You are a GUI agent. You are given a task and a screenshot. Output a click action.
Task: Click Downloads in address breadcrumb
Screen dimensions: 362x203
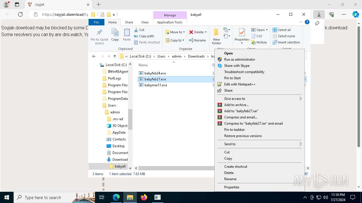(196, 56)
